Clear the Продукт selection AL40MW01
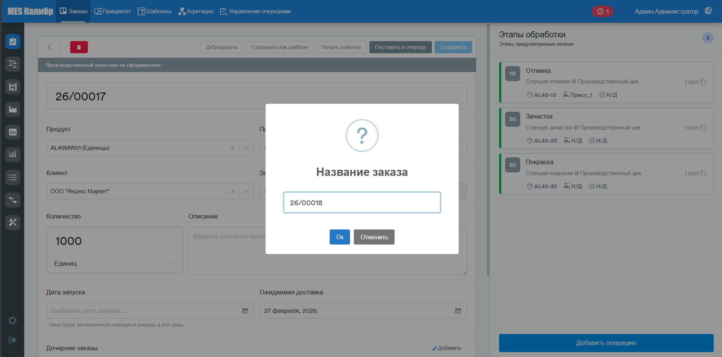Screen dimensions: 722x357 click(233, 148)
